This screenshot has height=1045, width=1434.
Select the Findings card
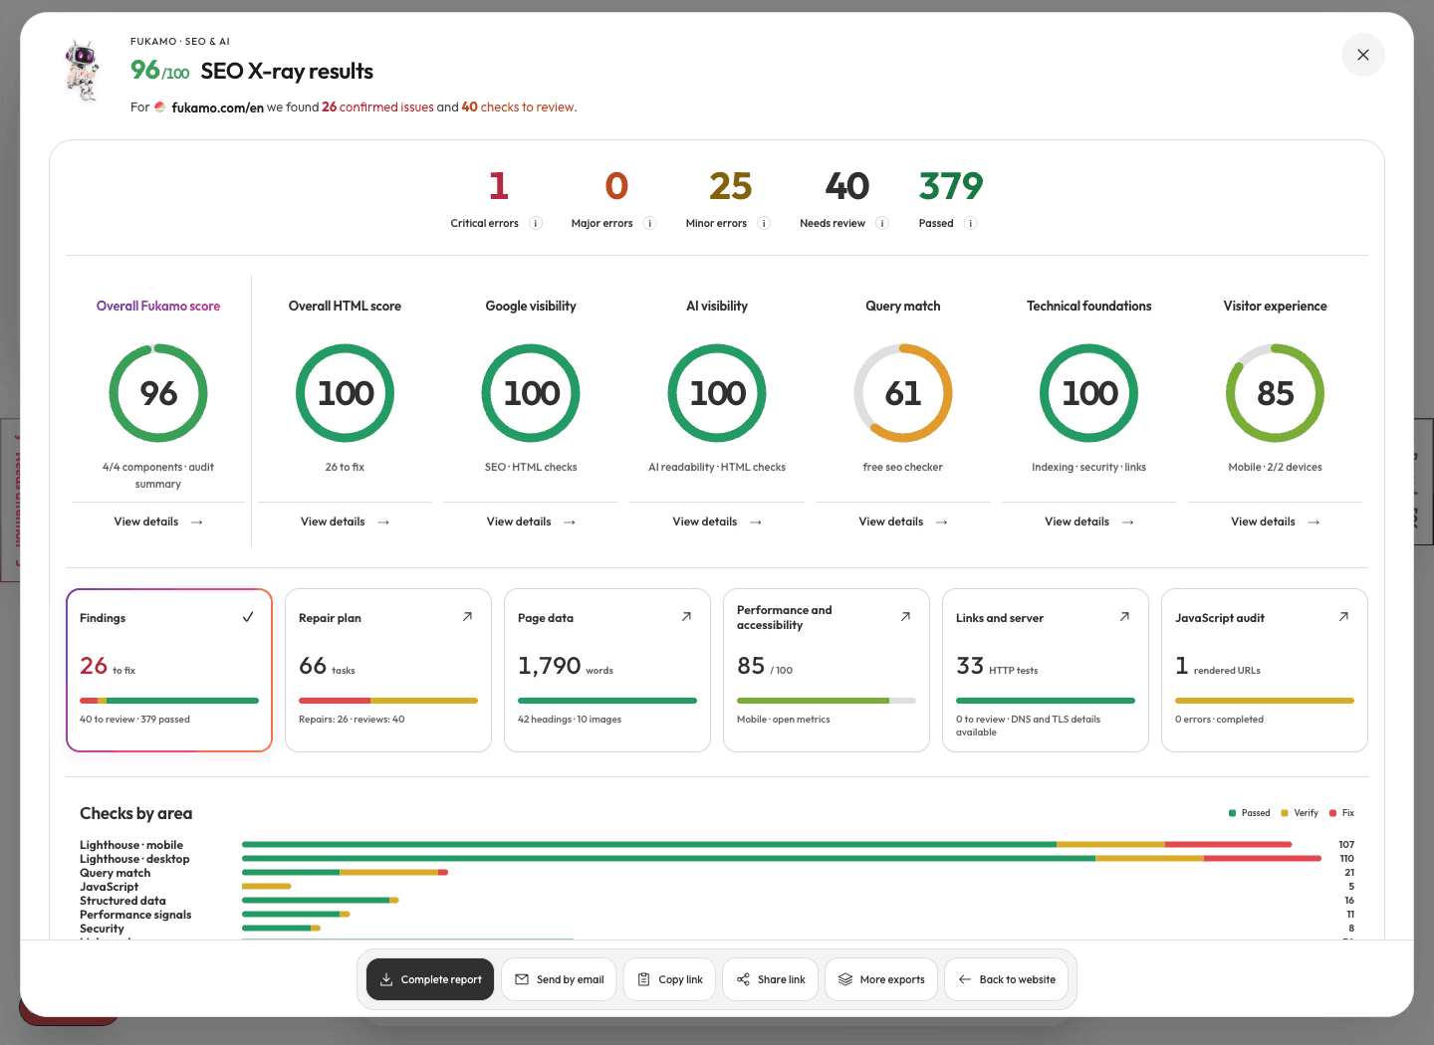(x=169, y=670)
